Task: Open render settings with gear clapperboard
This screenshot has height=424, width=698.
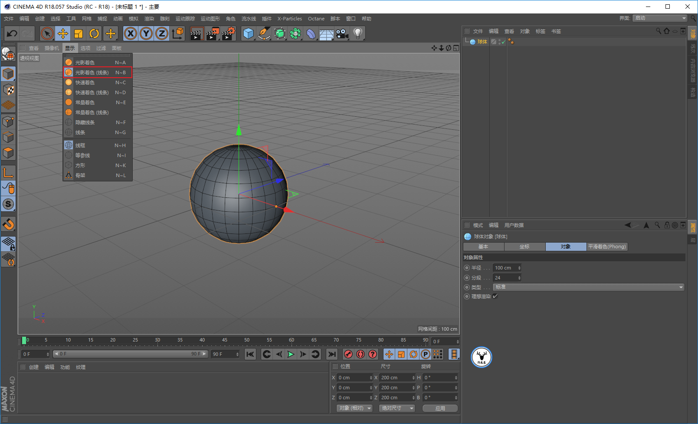Action: [x=228, y=33]
